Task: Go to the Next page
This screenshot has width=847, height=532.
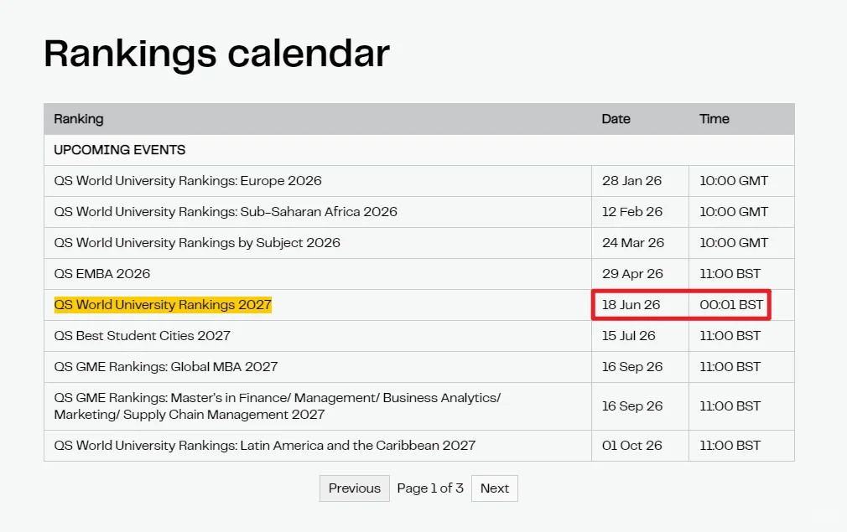Action: click(494, 488)
